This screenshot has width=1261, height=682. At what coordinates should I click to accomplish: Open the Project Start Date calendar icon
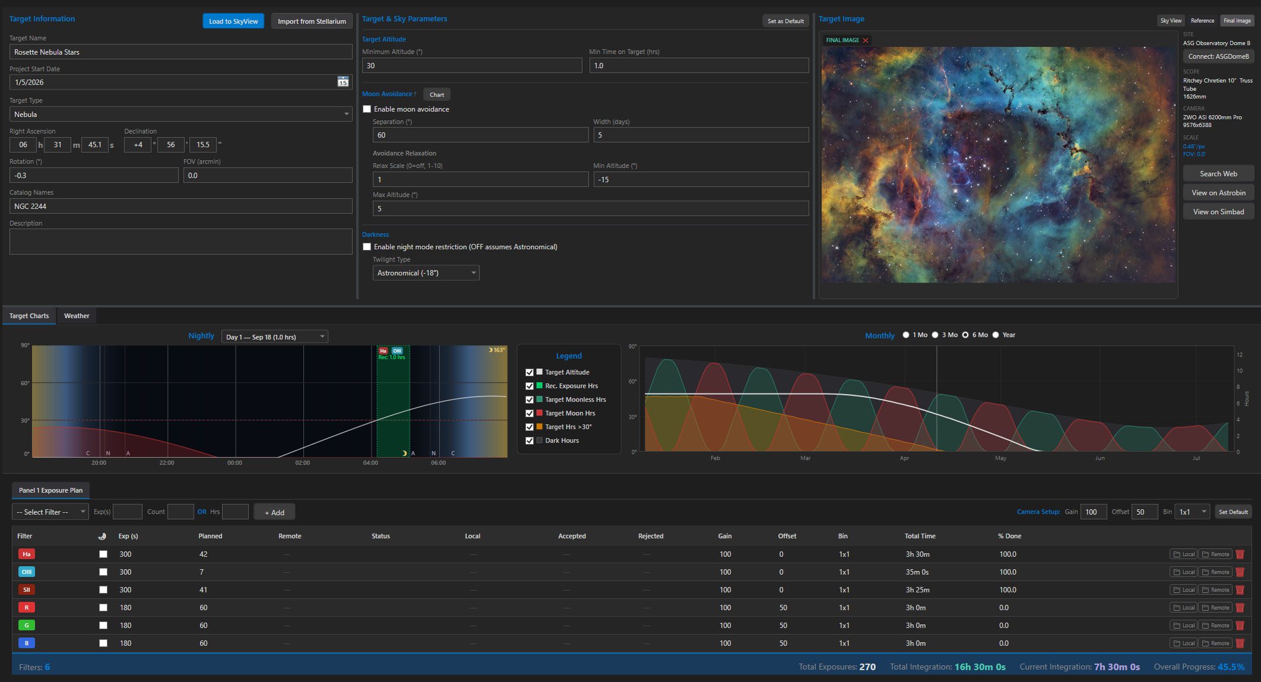coord(343,82)
